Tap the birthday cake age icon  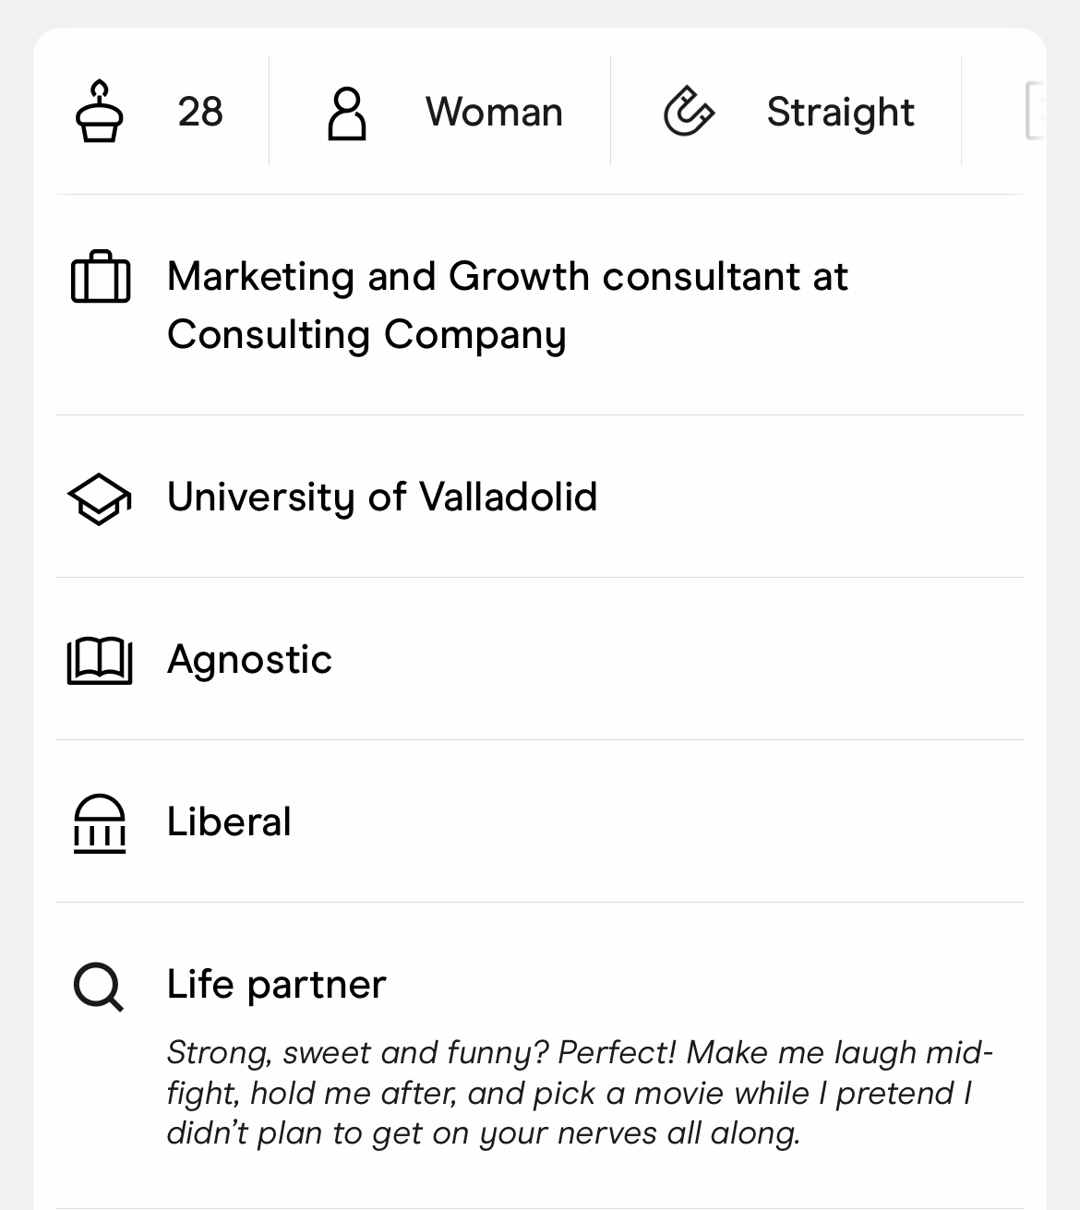[x=99, y=111]
